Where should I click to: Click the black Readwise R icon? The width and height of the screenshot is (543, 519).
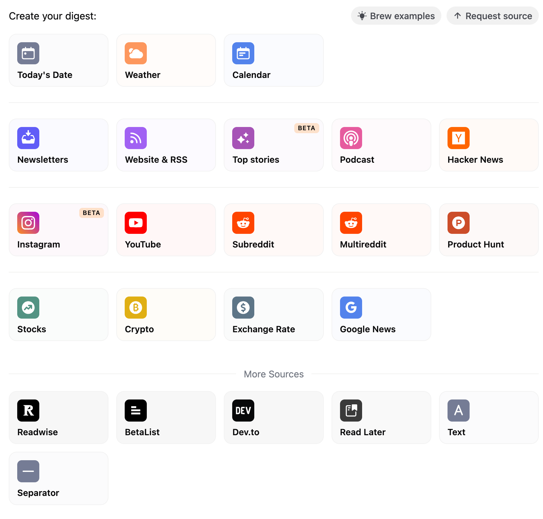coord(28,411)
